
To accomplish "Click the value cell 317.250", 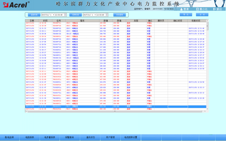I will tap(103, 96).
